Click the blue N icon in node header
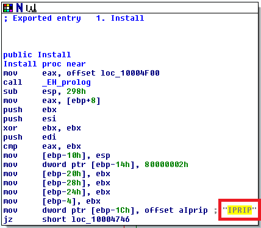This screenshot has width=261, height=228. click(x=20, y=8)
